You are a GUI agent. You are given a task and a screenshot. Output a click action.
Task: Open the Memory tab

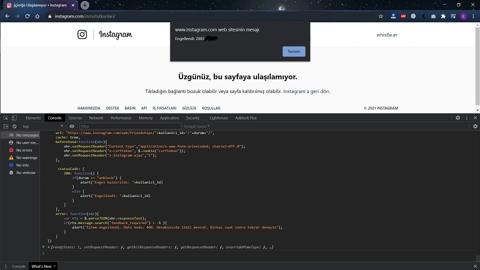point(145,118)
